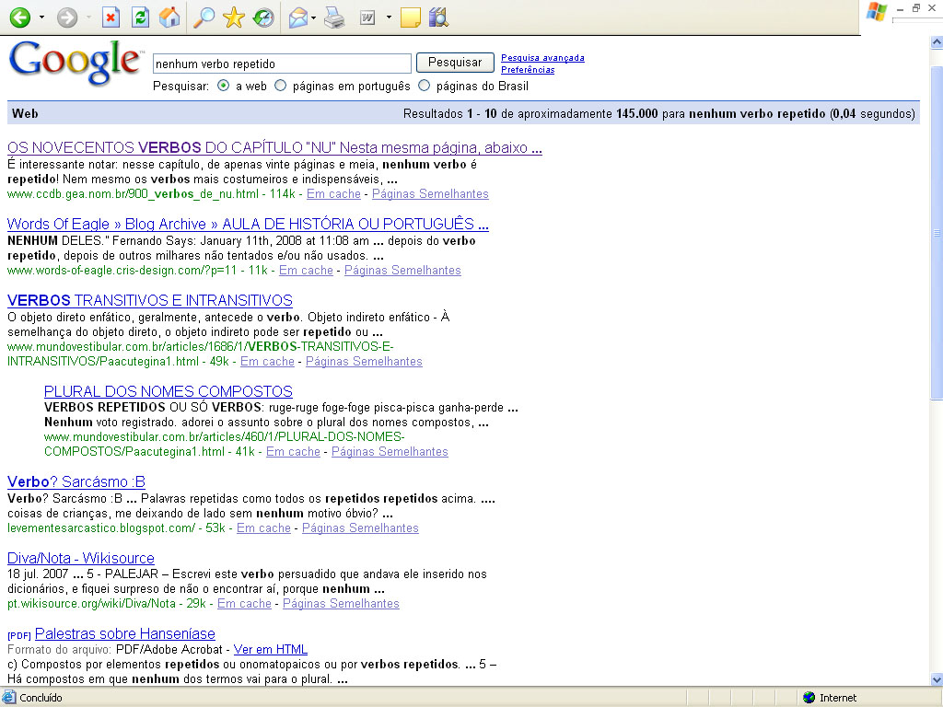Expand the Back button history dropdown arrow

pyautogui.click(x=41, y=17)
